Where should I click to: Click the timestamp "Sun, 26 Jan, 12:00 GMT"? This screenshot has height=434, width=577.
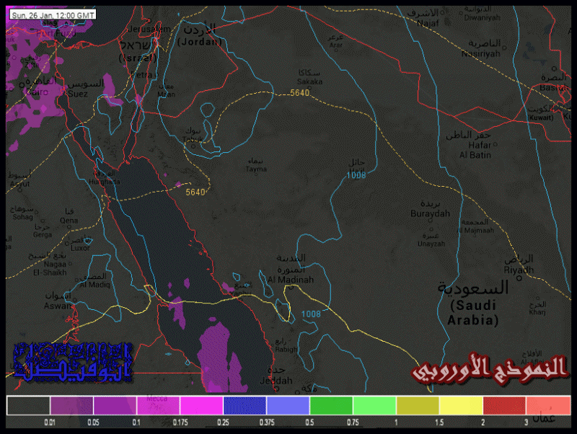(53, 15)
